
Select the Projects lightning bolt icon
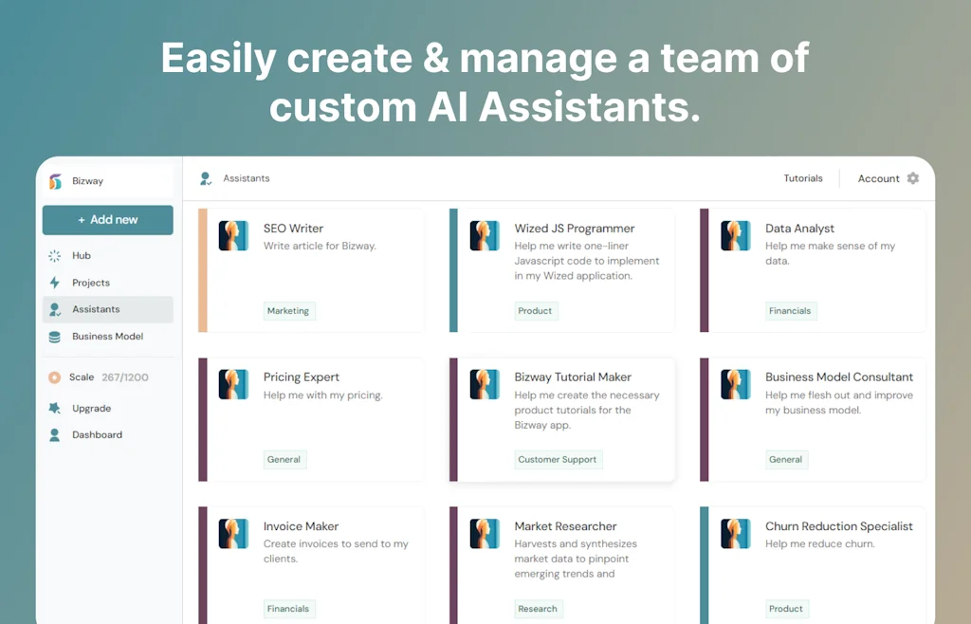(54, 282)
